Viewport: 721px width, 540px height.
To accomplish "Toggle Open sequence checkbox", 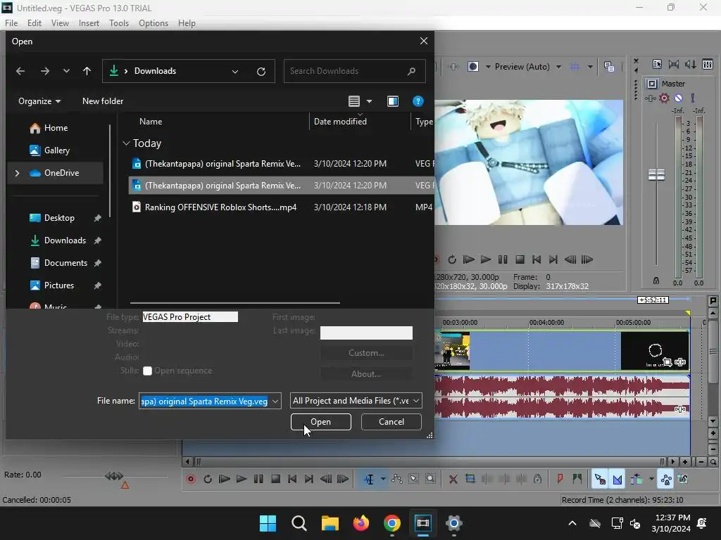I will coord(147,371).
